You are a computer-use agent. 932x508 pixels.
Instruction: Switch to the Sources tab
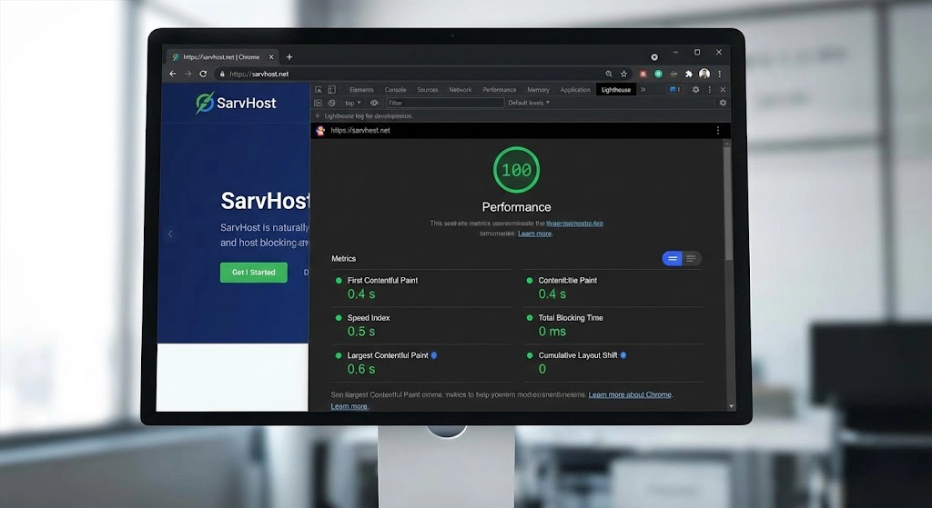(x=428, y=90)
